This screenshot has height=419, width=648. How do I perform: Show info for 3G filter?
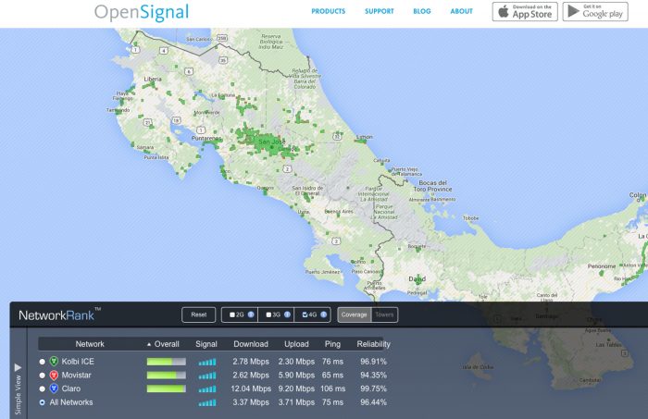[287, 314]
